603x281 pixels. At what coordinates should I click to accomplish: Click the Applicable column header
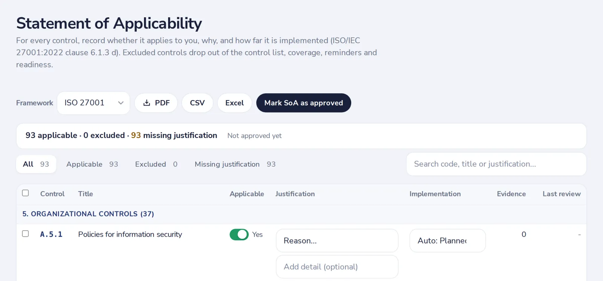tap(247, 194)
